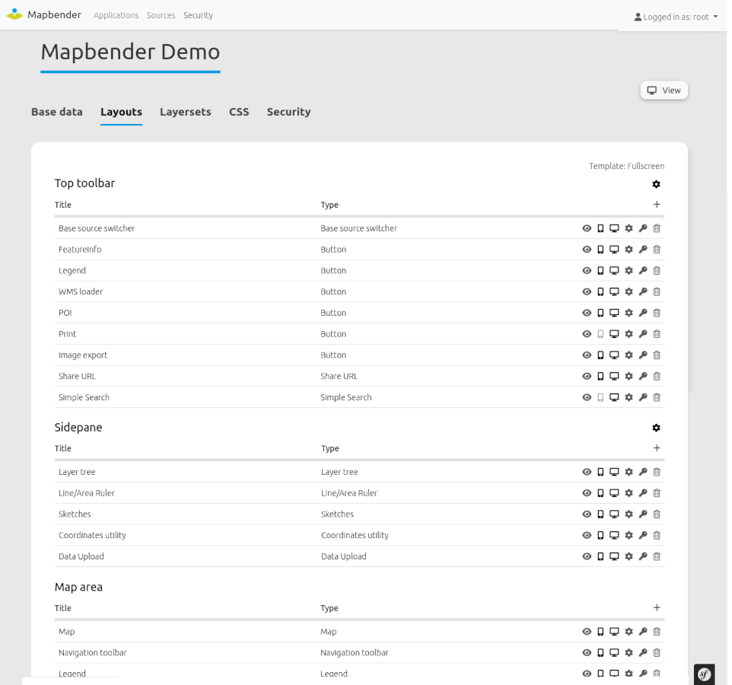Edit Simple Search row with gear icon
This screenshot has height=685, width=732.
tap(629, 397)
